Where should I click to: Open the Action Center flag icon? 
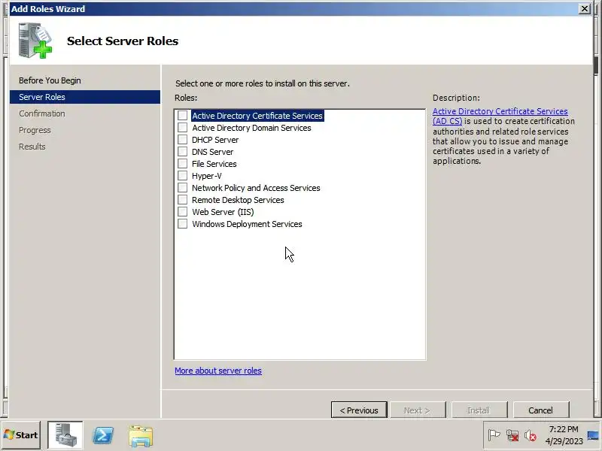[494, 436]
